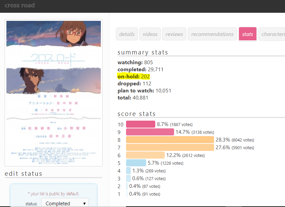The height and width of the screenshot is (207, 285).
Task: Open the details tab
Action: click(127, 34)
